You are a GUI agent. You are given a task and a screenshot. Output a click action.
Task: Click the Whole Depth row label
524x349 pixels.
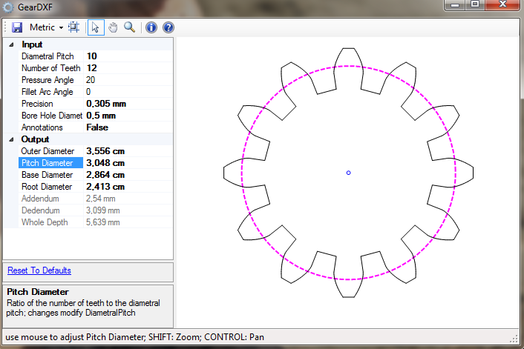click(45, 222)
